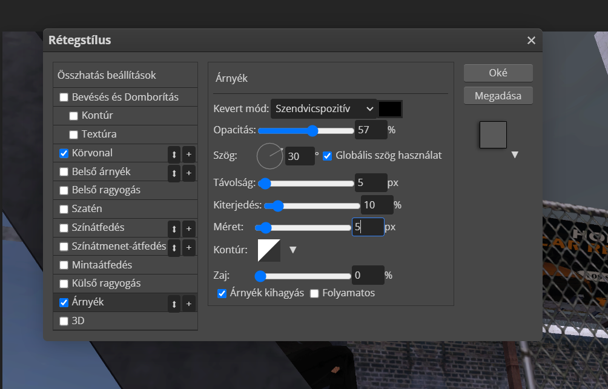
Task: Toggle the Folyamatos checkbox
Action: [x=314, y=294]
